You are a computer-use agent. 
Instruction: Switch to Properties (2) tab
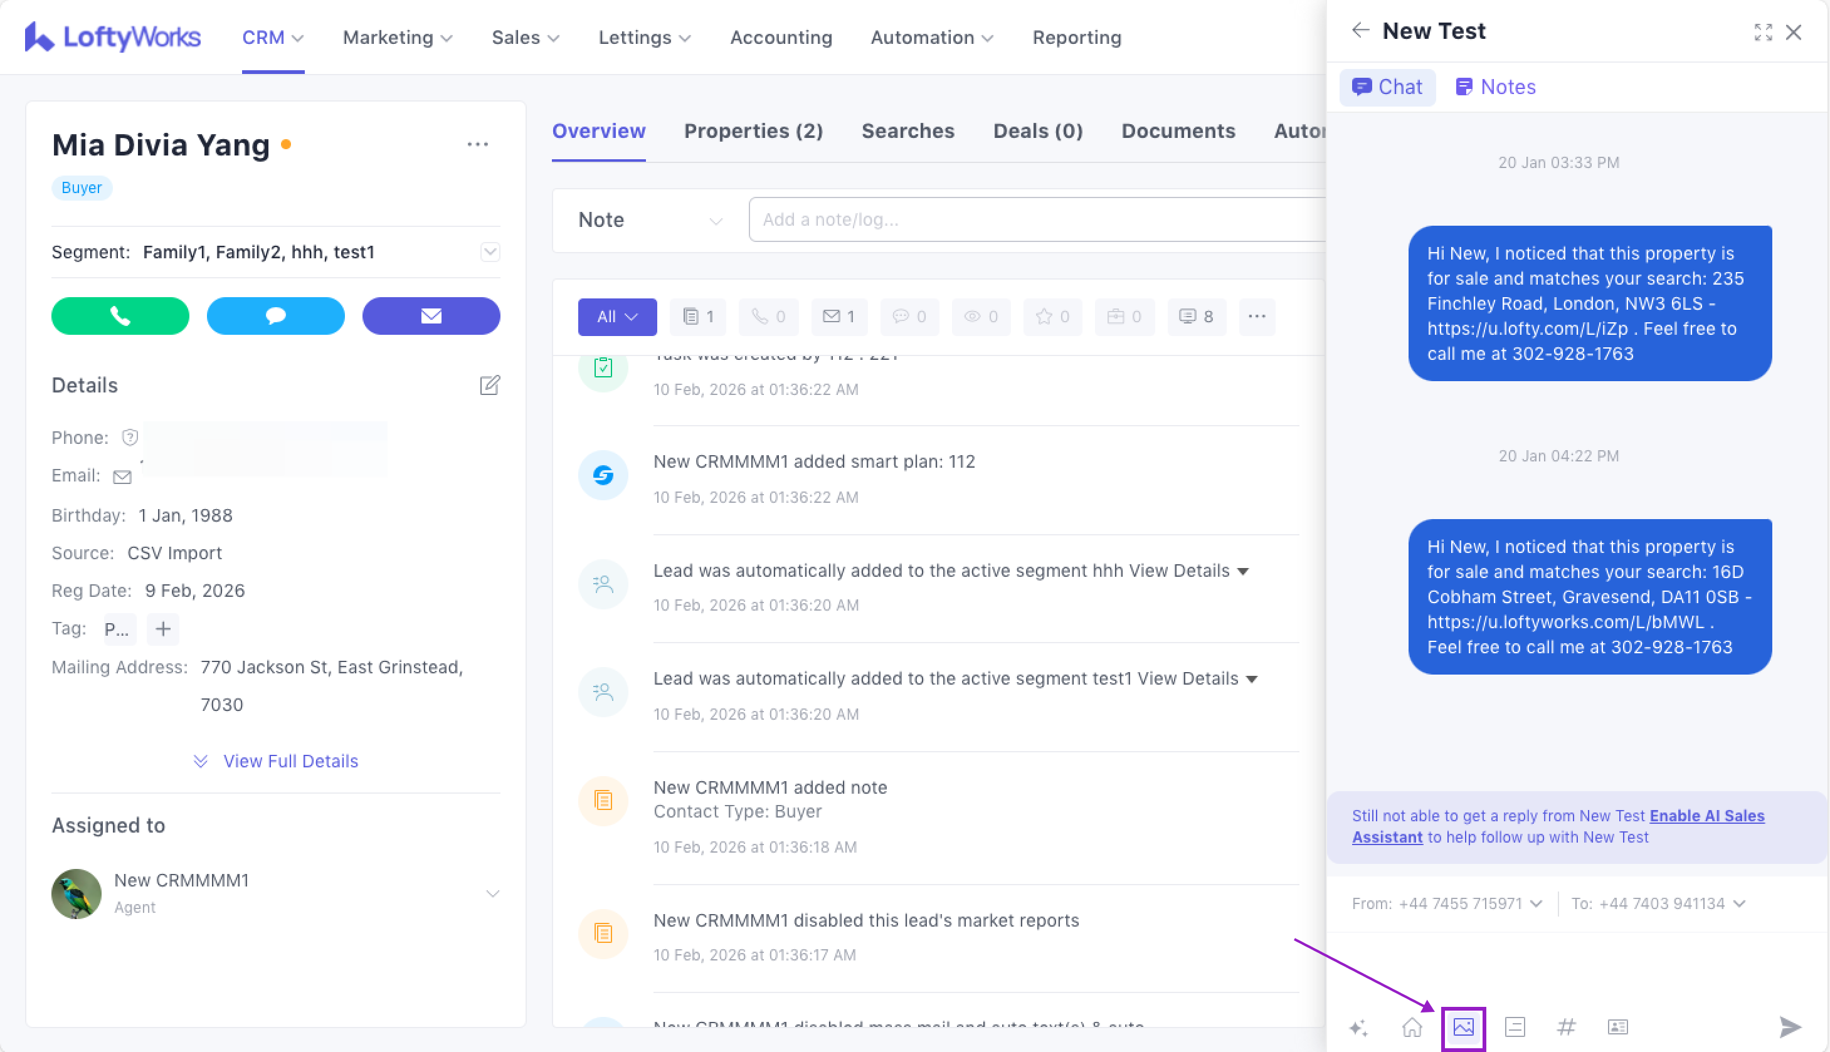pyautogui.click(x=753, y=131)
